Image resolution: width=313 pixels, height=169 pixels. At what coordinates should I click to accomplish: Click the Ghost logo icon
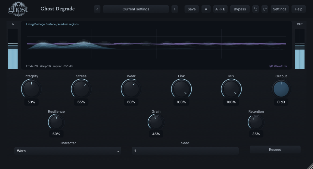click(18, 9)
